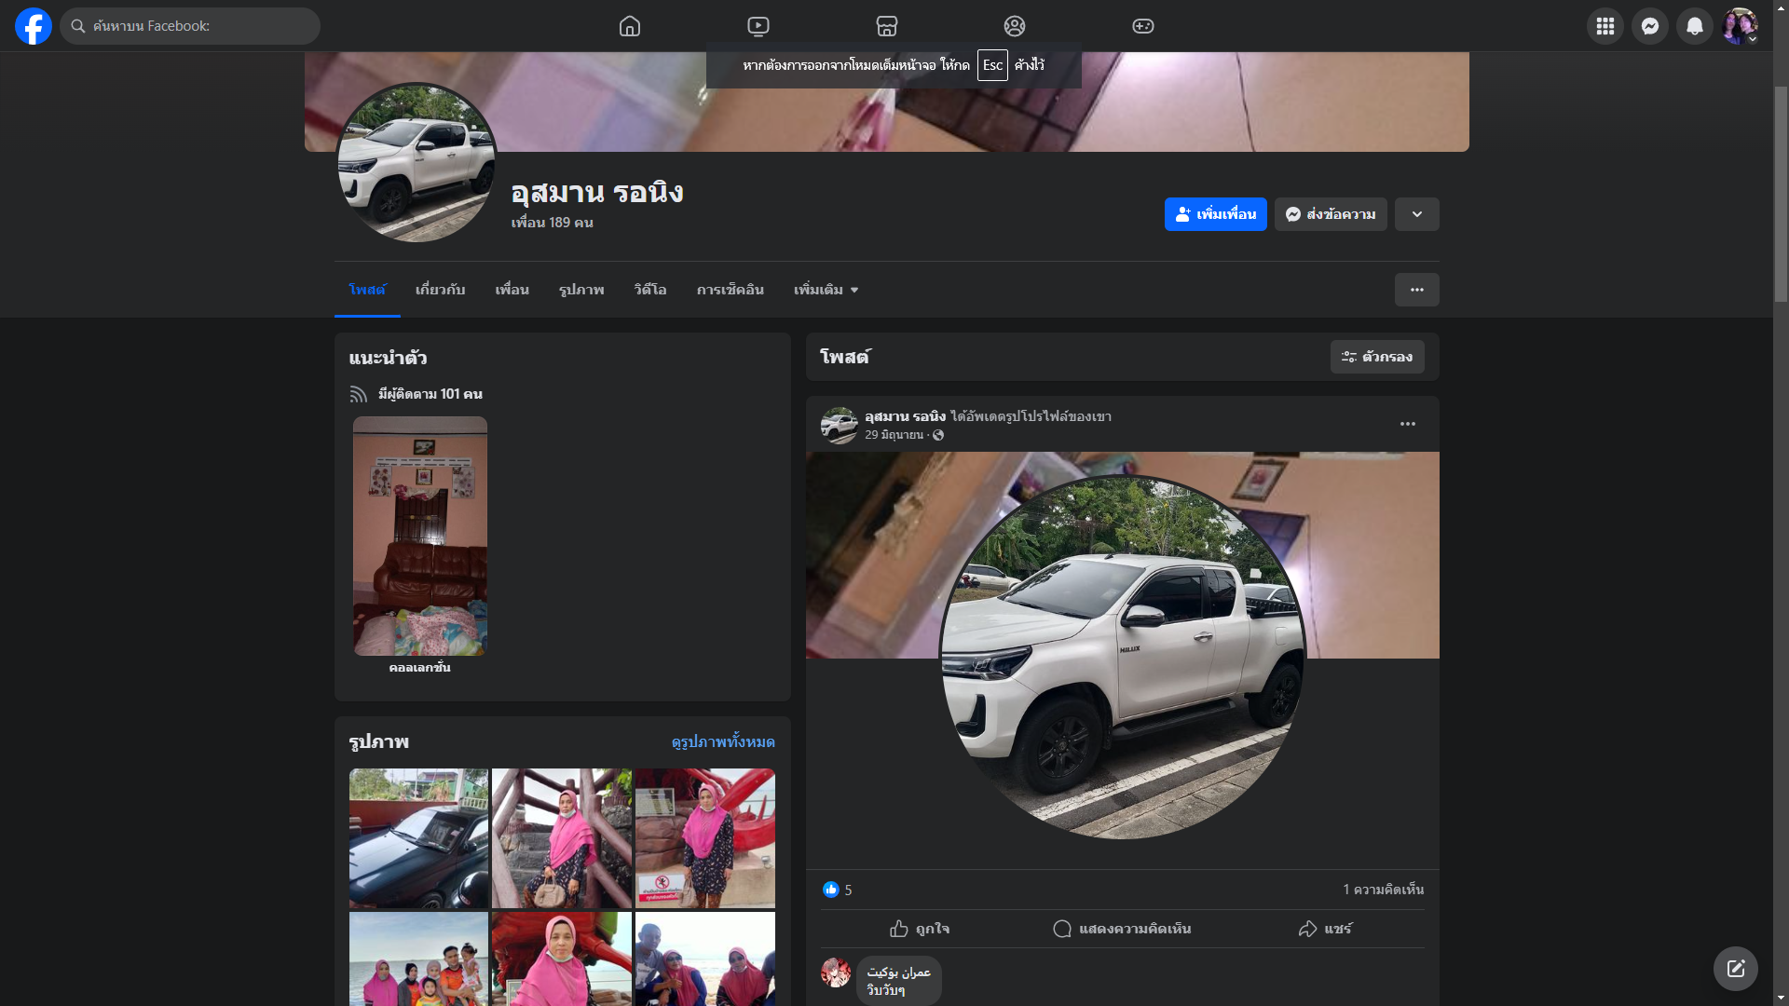Open the menu grid icon
The height and width of the screenshot is (1006, 1789).
[1605, 26]
